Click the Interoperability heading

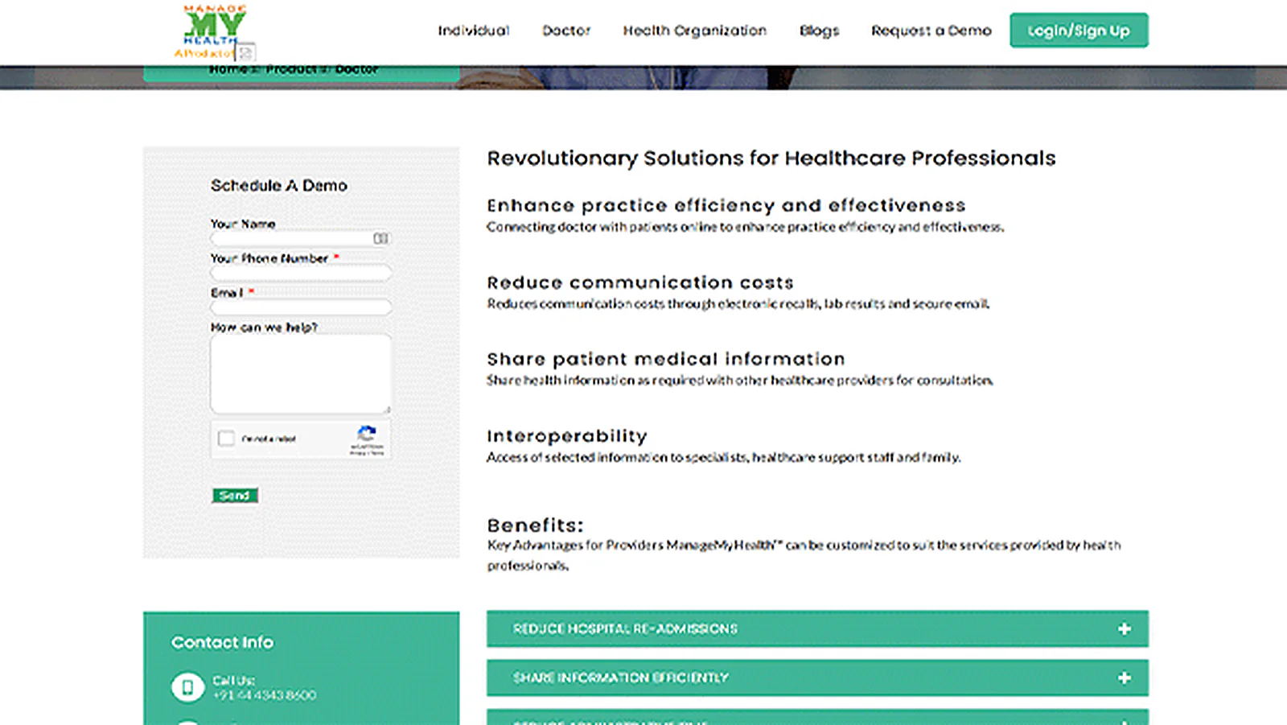[567, 436]
